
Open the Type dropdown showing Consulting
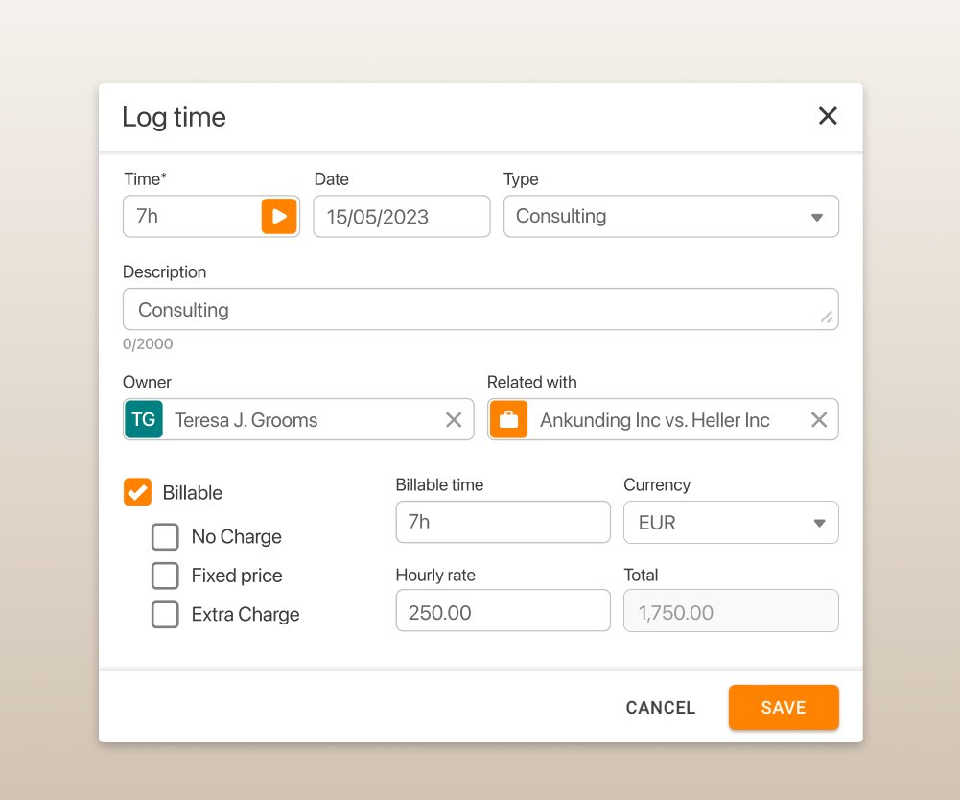671,216
